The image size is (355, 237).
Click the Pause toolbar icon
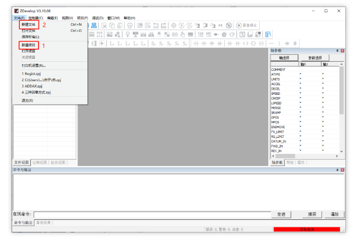click(189, 25)
